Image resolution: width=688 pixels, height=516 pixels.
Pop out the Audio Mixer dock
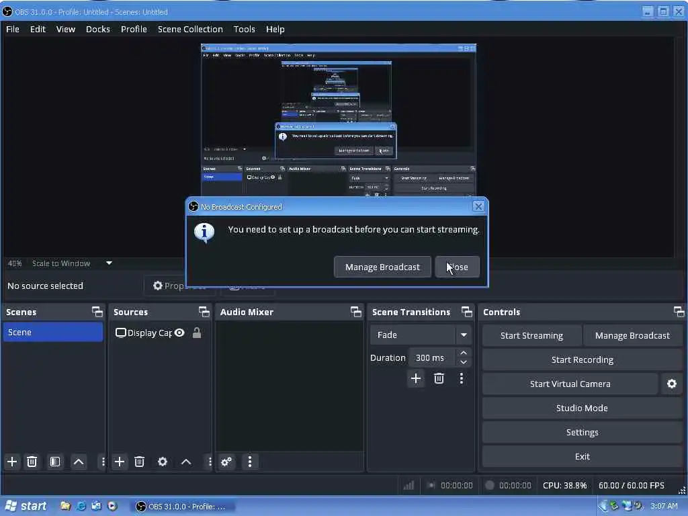click(356, 312)
